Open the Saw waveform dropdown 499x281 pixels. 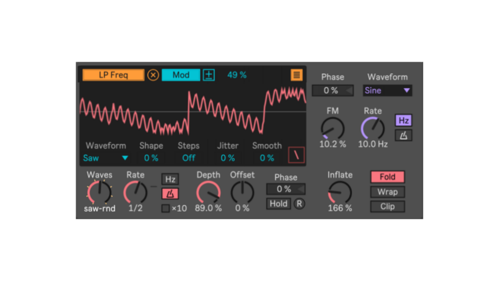[x=105, y=158]
